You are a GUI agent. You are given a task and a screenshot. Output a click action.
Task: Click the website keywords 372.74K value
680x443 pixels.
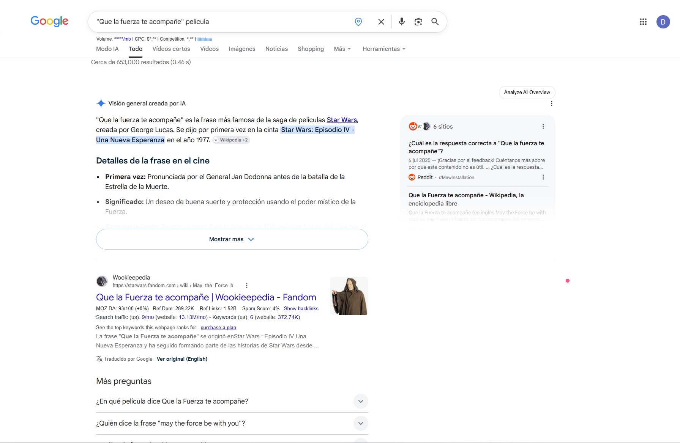point(288,317)
